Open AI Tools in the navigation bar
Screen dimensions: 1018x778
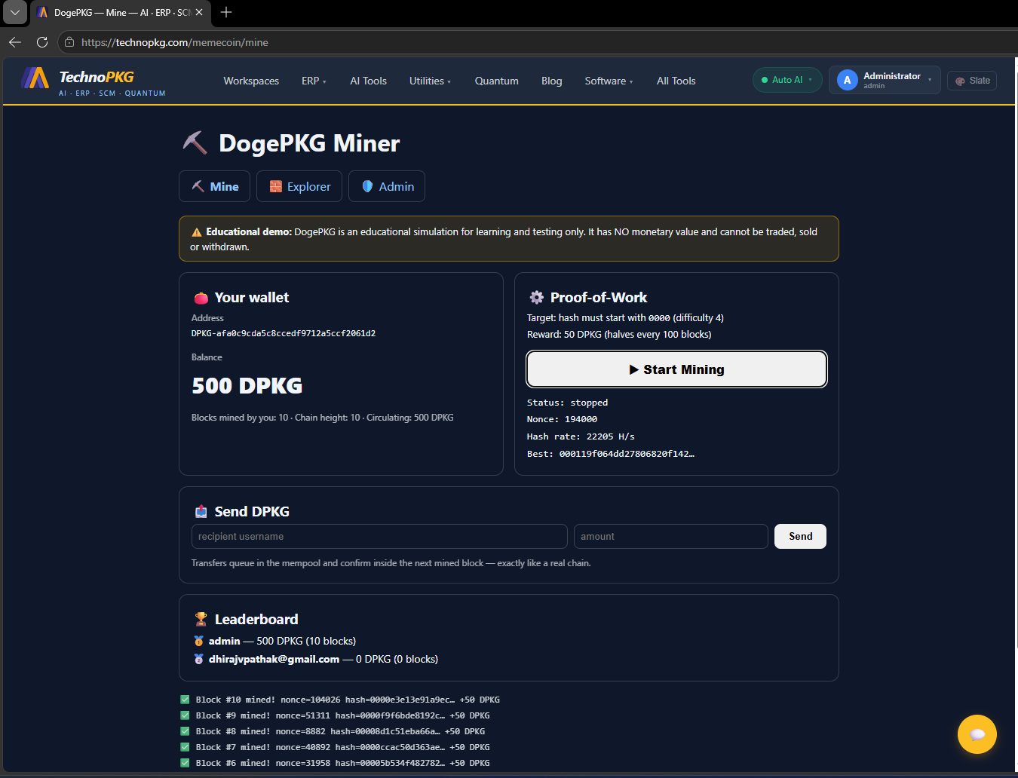(x=368, y=81)
